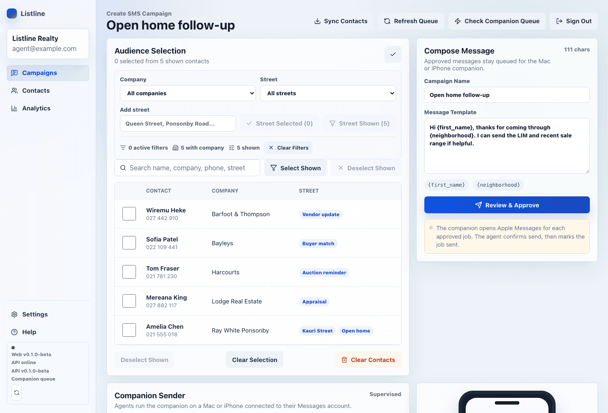
Task: Click the sliders icon next to 5 shown
Action: [232, 148]
